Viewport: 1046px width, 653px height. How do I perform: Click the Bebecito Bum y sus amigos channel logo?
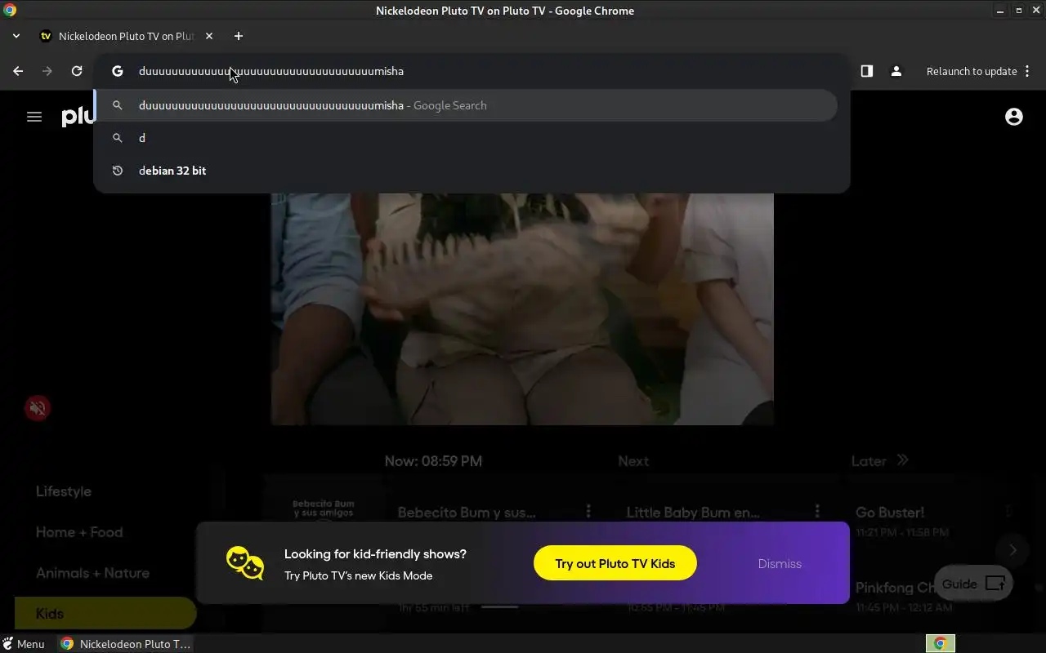[x=324, y=509]
